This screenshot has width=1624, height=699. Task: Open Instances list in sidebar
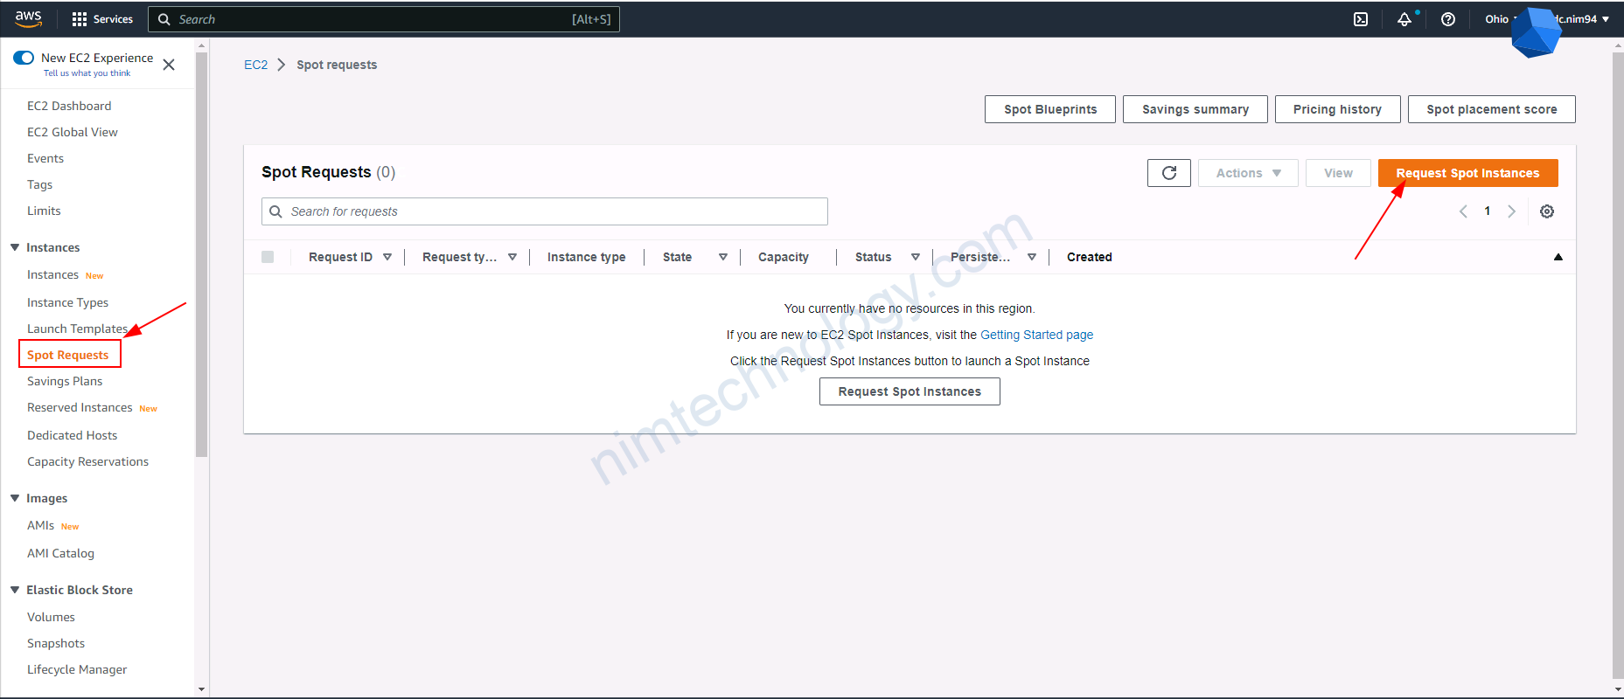click(52, 274)
